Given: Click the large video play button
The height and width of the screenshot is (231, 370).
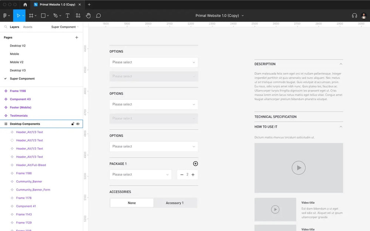Looking at the screenshot, I should coord(299,168).
